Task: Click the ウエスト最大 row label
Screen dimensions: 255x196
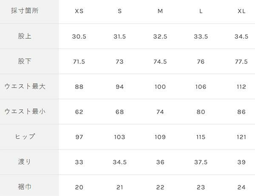Action: [24, 87]
